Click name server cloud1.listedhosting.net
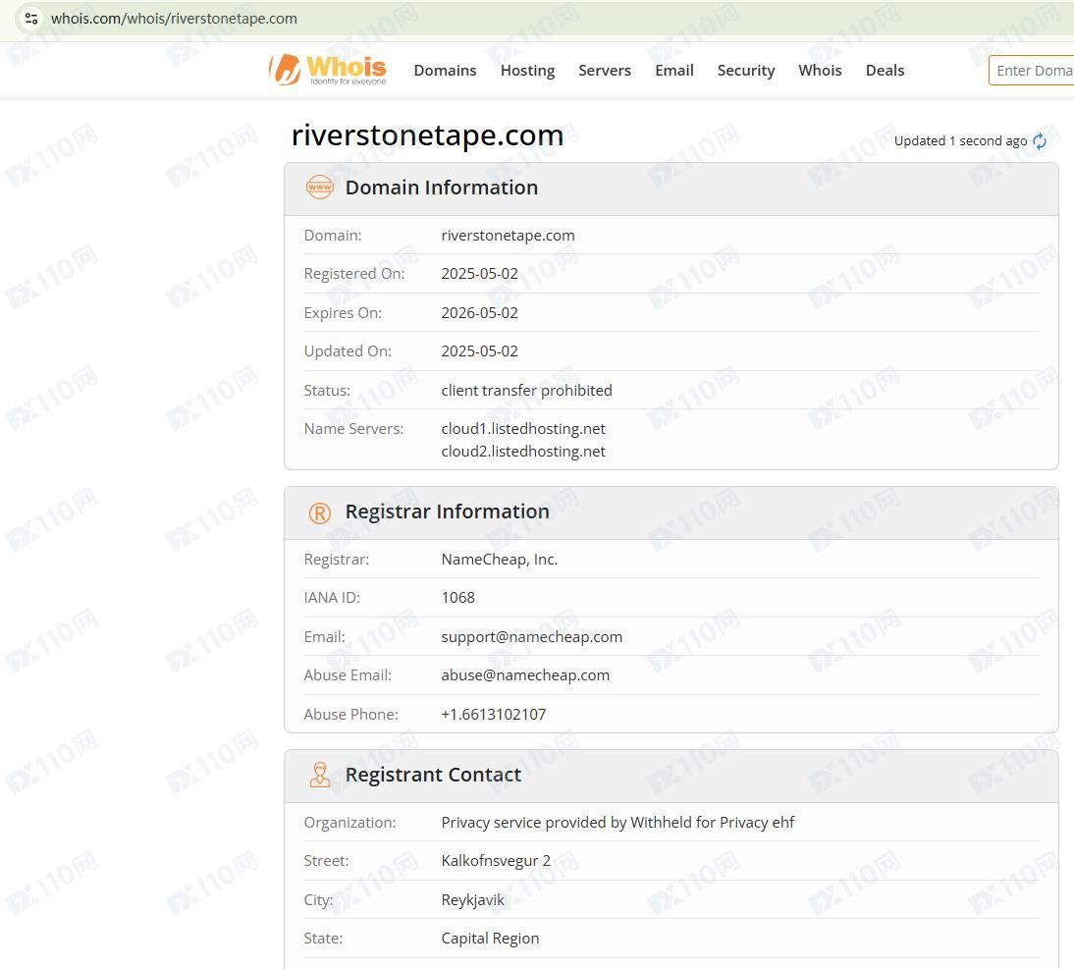This screenshot has width=1074, height=969. 523,429
